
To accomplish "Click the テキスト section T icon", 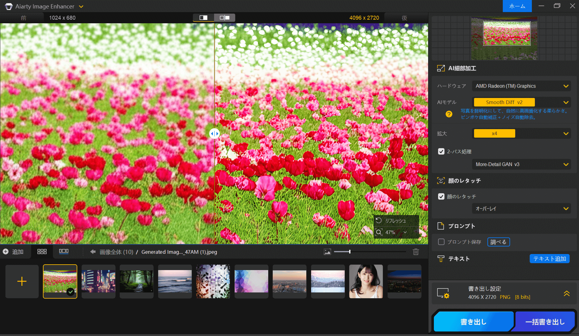I will (x=441, y=259).
